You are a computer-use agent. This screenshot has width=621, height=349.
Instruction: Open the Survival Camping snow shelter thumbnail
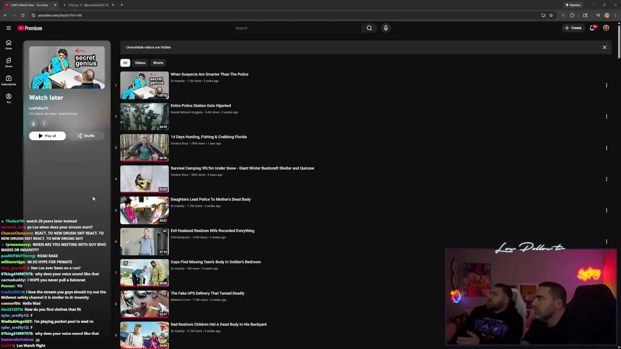(145, 179)
